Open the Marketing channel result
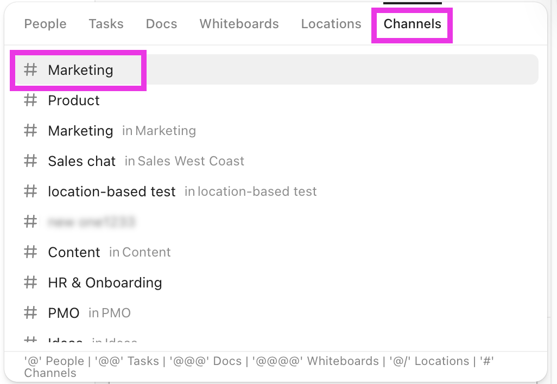The image size is (557, 384). [80, 70]
